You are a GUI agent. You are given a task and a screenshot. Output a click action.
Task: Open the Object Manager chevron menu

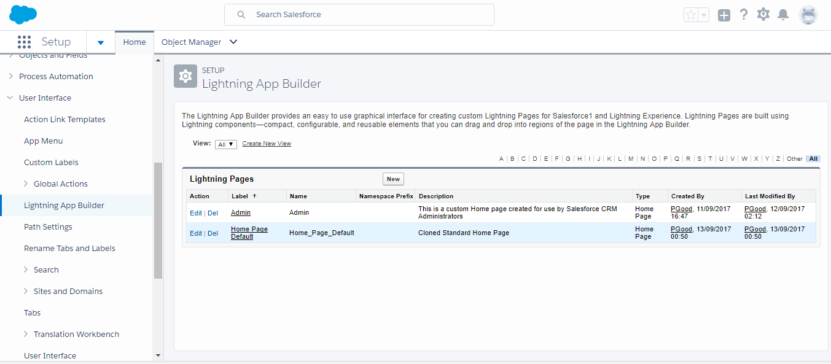point(233,42)
